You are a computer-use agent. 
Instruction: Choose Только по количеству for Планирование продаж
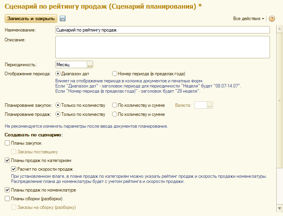pyautogui.click(x=58, y=114)
